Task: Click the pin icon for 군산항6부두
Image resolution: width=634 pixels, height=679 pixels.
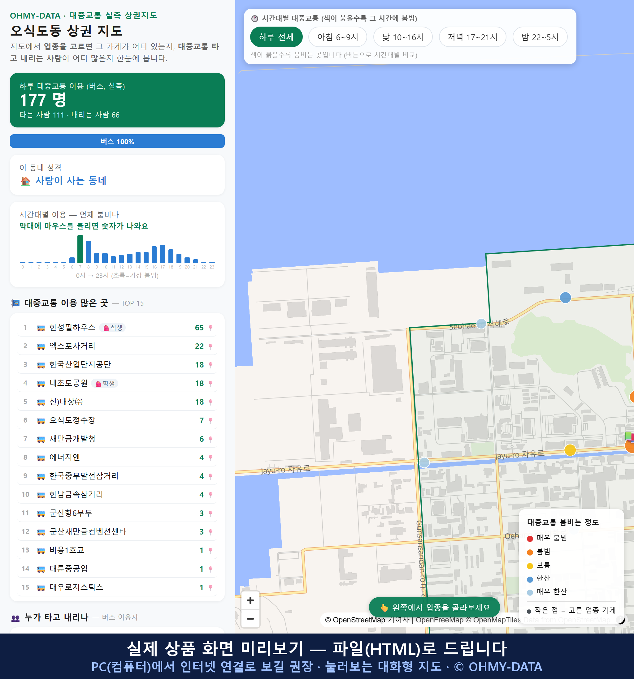Action: (211, 513)
